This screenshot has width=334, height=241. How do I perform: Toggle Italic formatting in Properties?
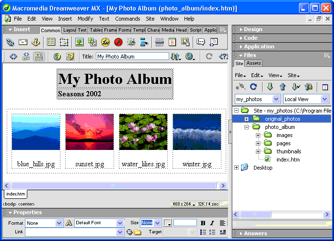212,223
